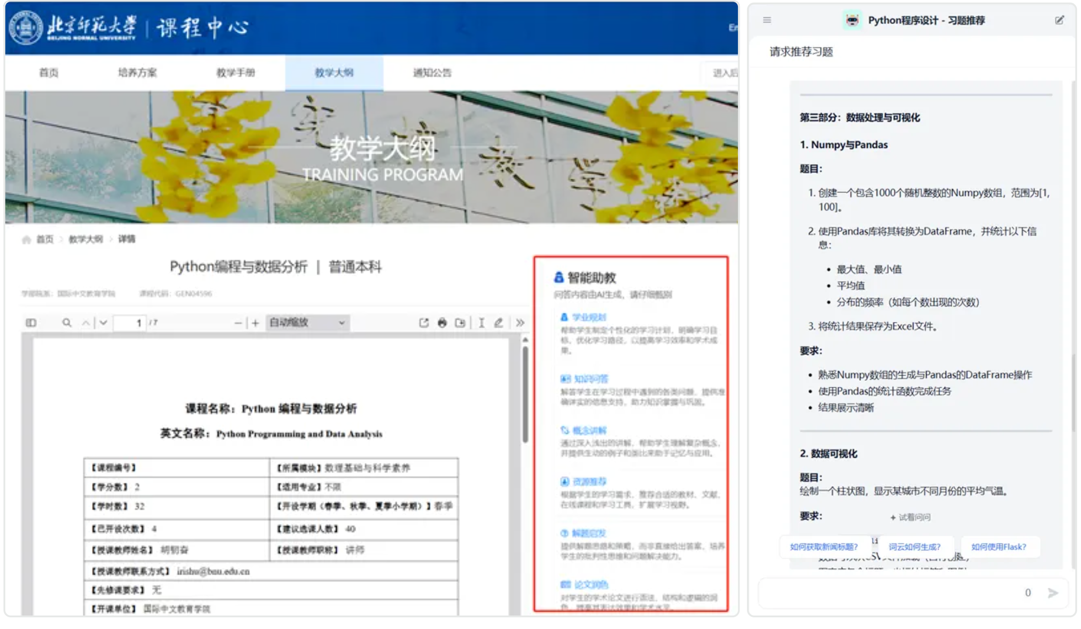
Task: Click the PDF page number field
Action: point(130,323)
